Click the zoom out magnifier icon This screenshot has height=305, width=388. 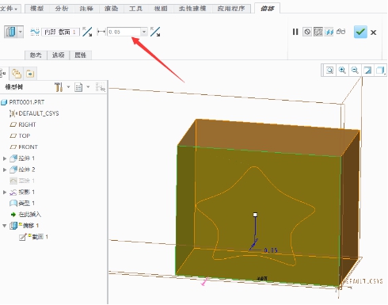tap(355, 71)
